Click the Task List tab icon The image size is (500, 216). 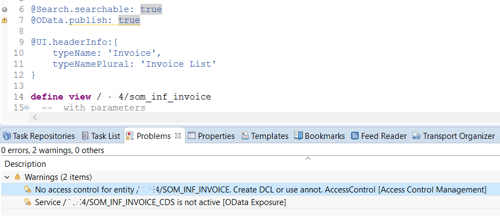(85, 136)
